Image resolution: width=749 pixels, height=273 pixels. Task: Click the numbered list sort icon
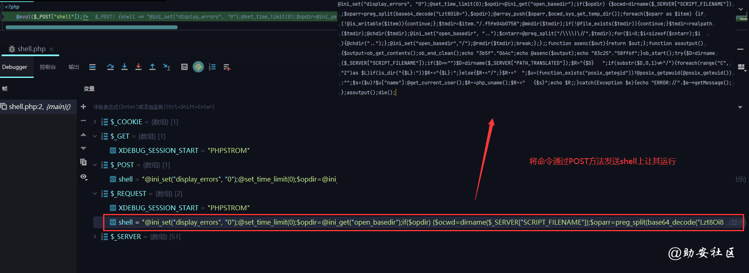tap(212, 67)
